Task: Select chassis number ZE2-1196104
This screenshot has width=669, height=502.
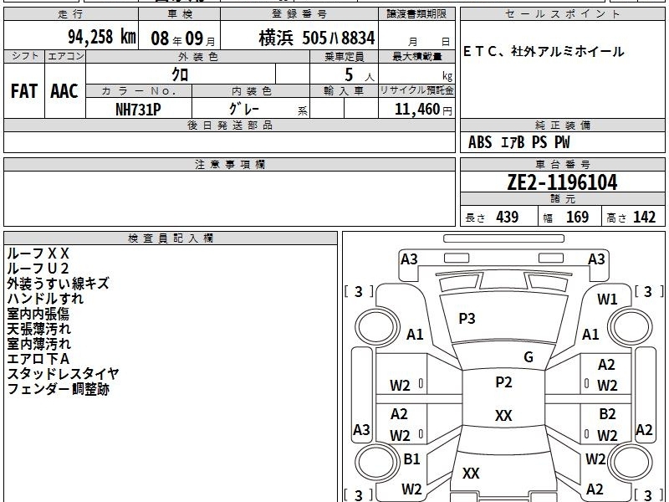Action: click(562, 182)
